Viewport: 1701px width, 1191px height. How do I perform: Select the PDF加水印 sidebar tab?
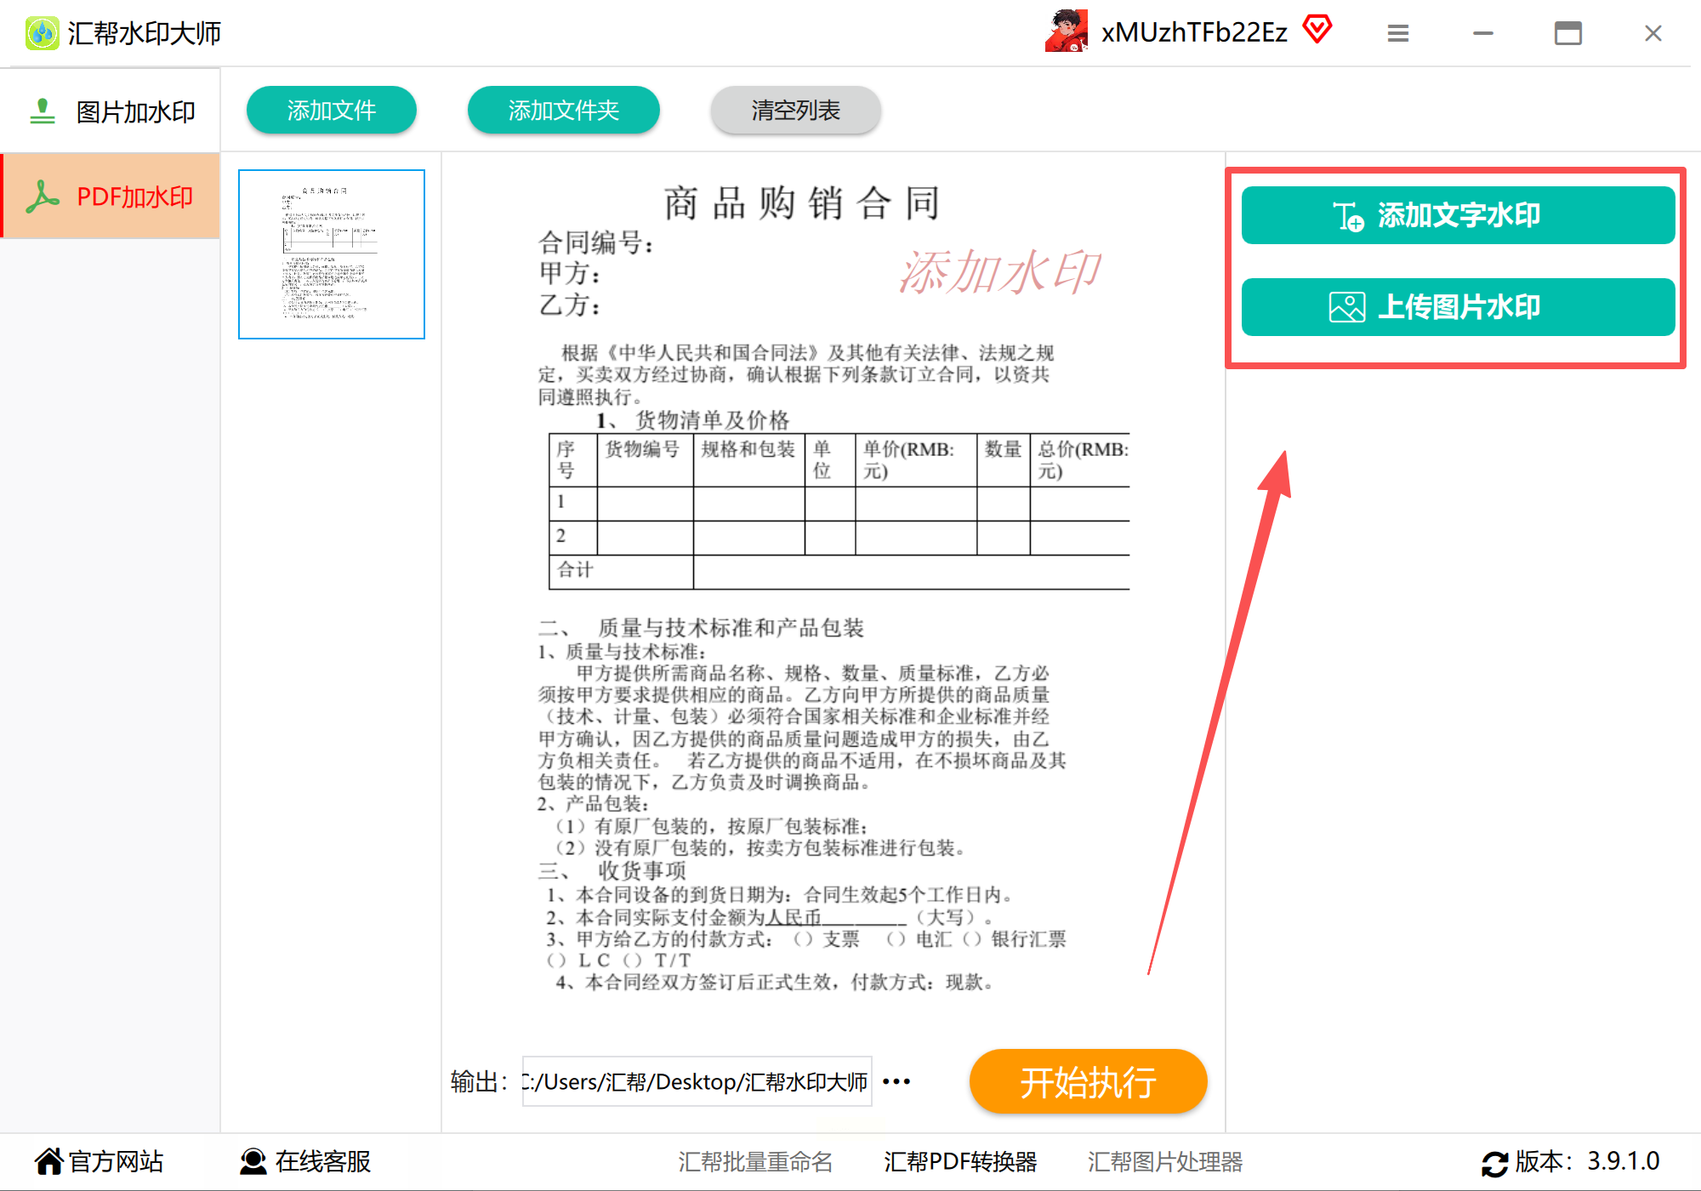111,197
